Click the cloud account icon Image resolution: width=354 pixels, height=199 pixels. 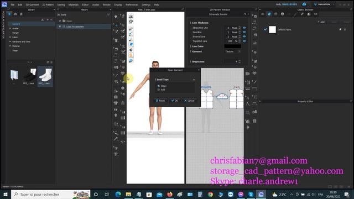pos(304,4)
